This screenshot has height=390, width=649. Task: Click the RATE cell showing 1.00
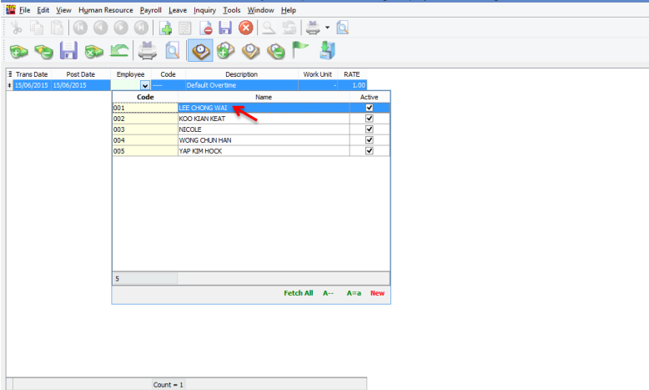[x=352, y=85]
